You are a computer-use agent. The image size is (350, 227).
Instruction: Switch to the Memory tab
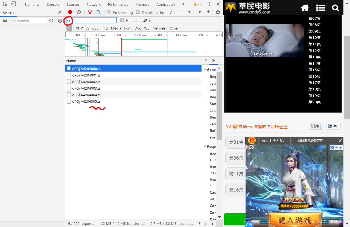pos(142,4)
